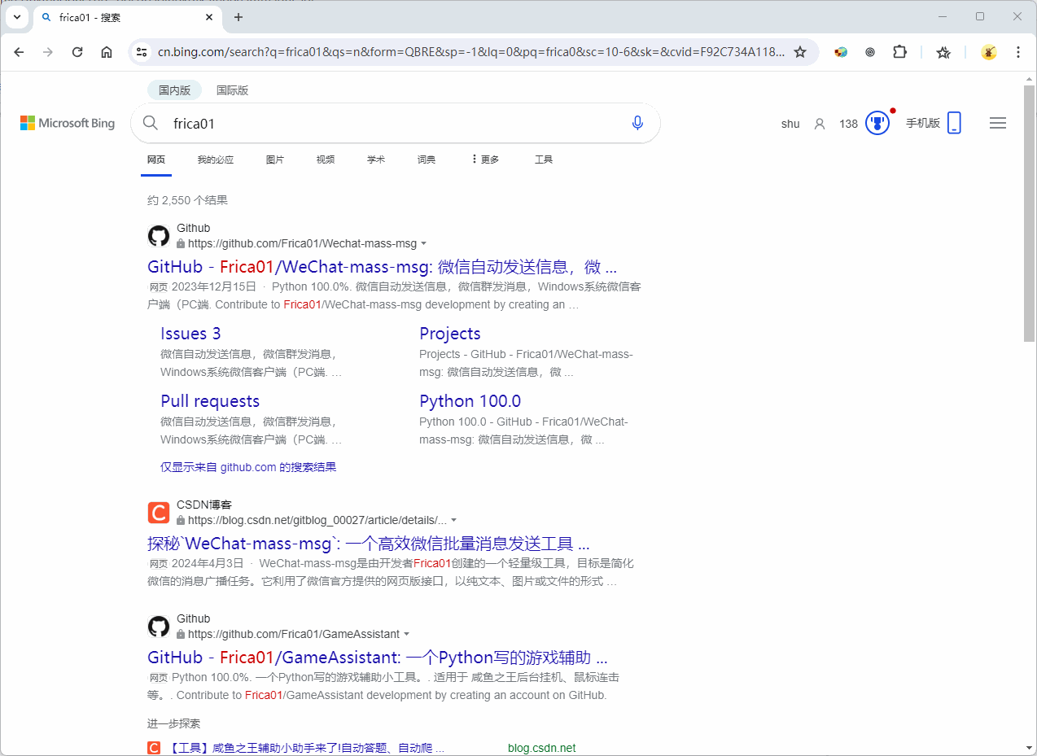Open site information icon in address bar

click(x=142, y=52)
